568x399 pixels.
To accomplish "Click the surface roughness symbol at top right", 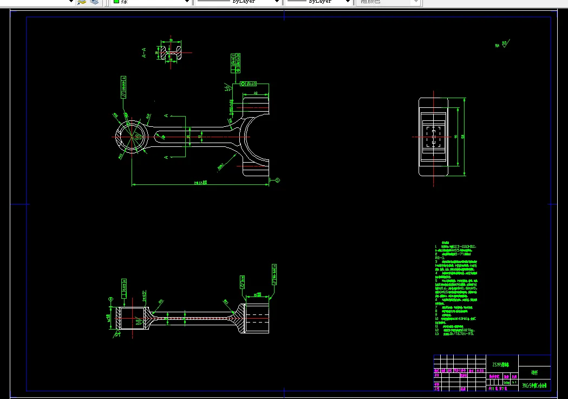I will coord(503,44).
